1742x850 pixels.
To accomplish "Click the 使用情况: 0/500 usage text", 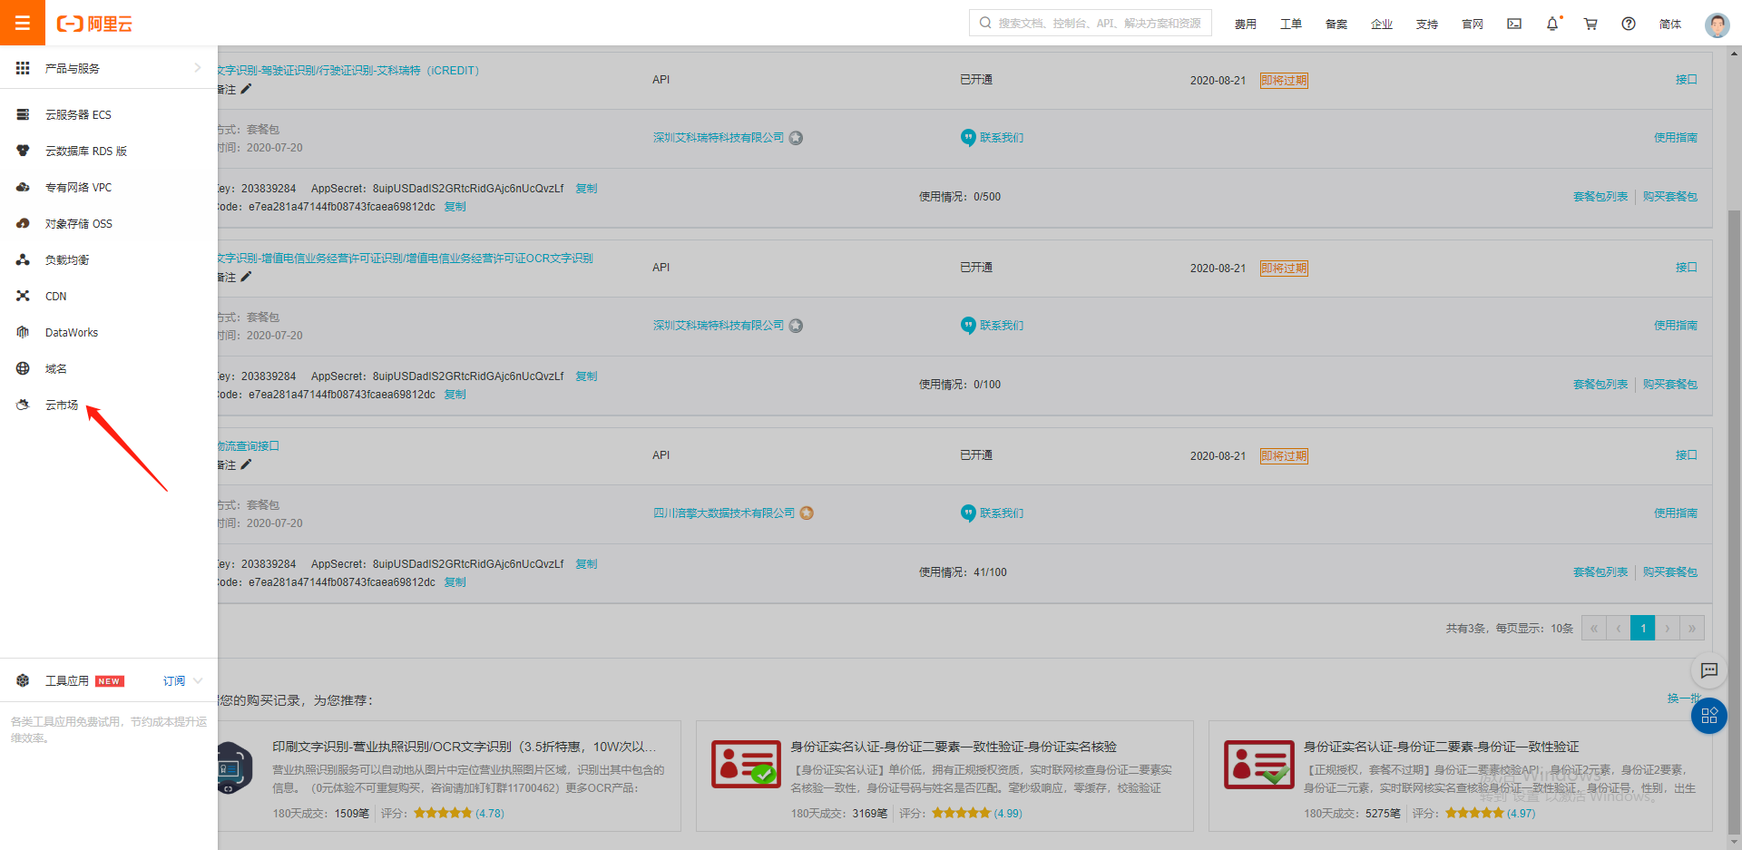I will [960, 196].
